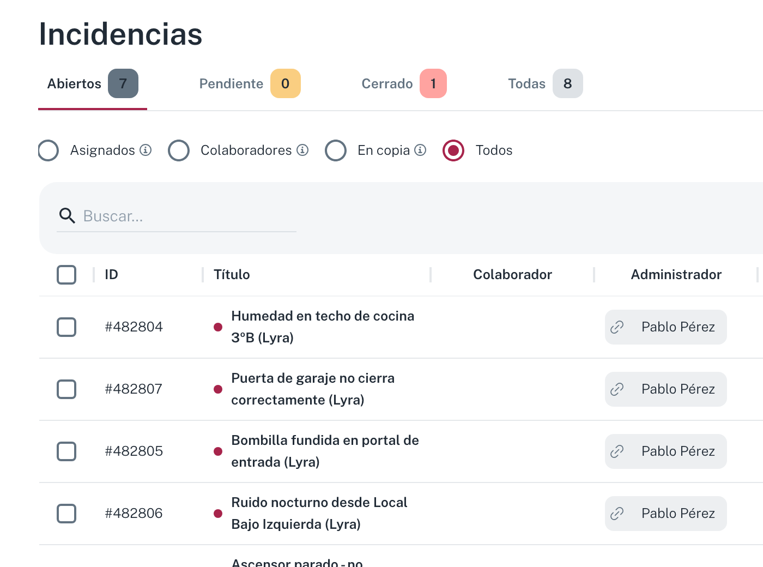Click Pablo Pérez chip in row #482806
The width and height of the screenshot is (763, 567).
tap(666, 514)
